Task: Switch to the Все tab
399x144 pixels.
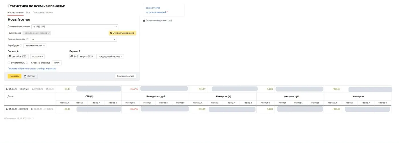Action: click(28, 12)
